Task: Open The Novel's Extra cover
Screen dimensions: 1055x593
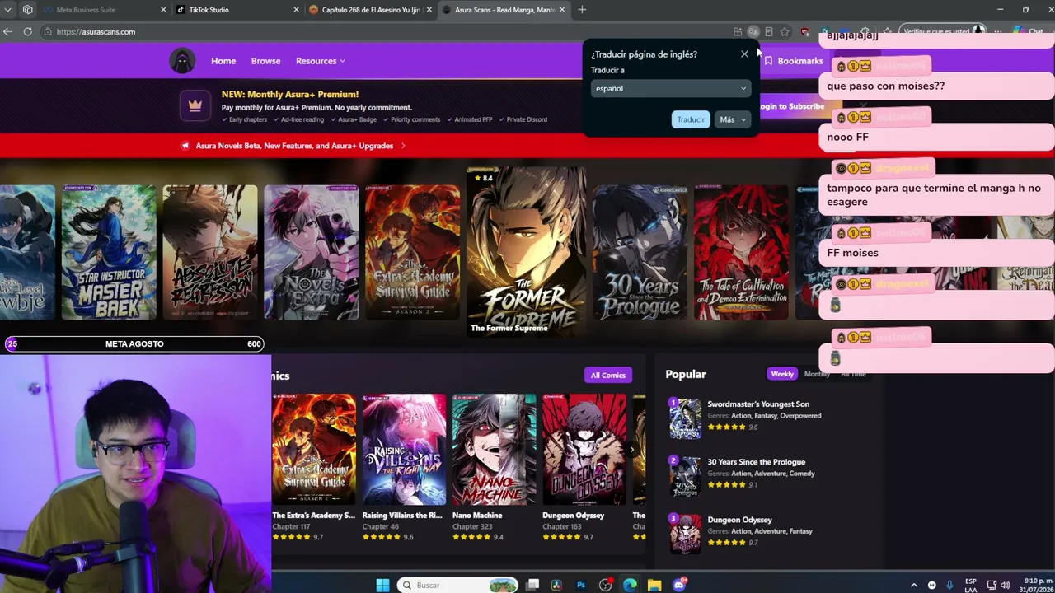Action: [x=312, y=252]
